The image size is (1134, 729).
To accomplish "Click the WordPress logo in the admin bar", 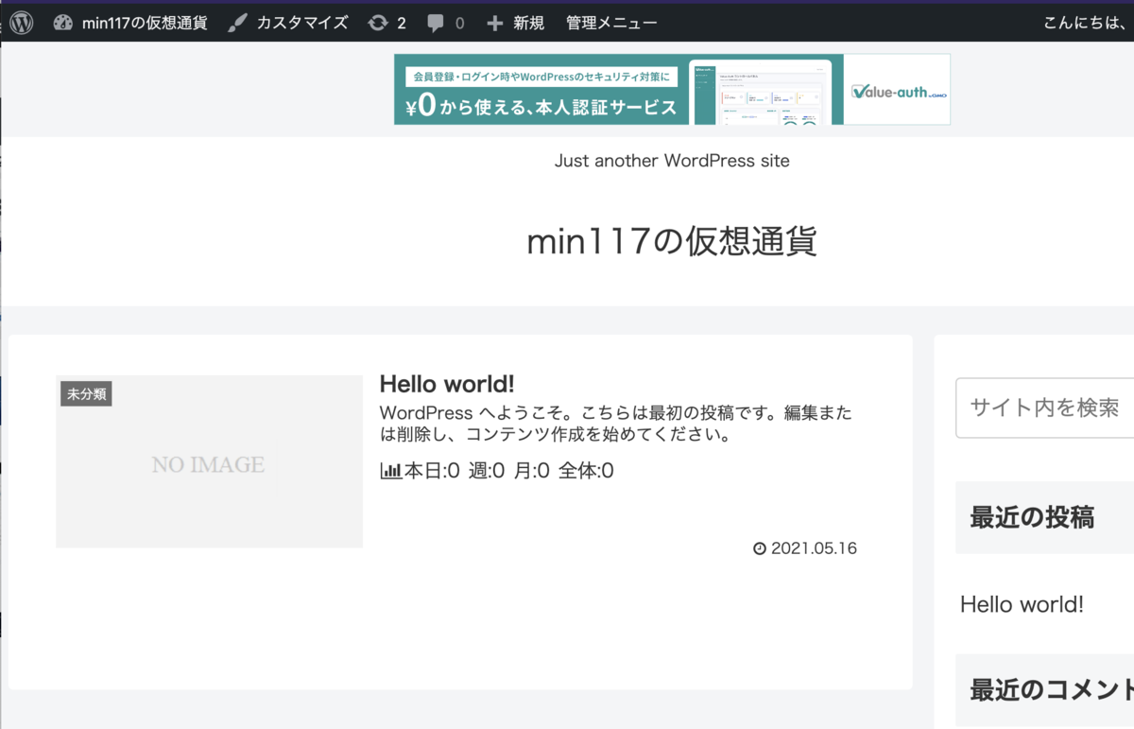I will pyautogui.click(x=20, y=22).
